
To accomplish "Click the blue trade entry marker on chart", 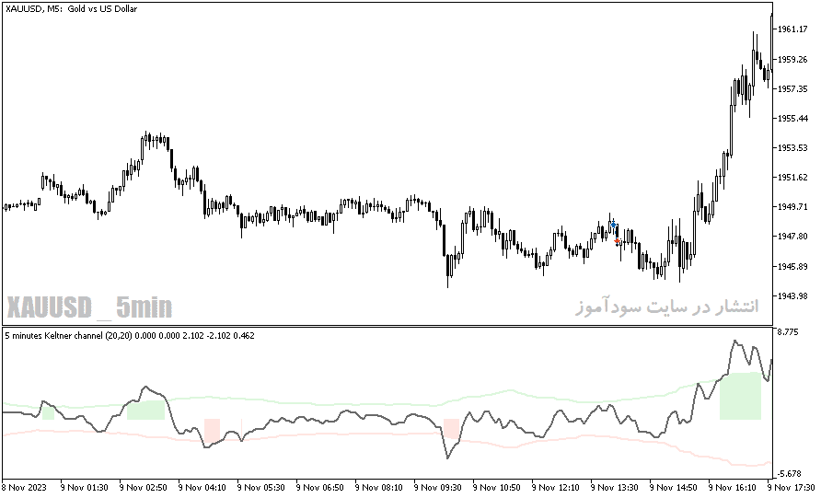I will point(613,225).
